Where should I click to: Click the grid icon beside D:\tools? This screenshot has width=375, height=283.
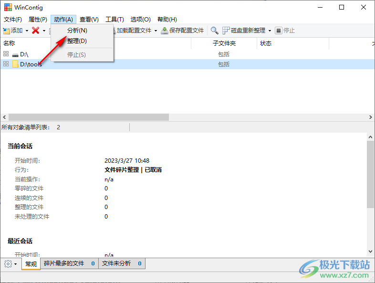[x=6, y=63]
